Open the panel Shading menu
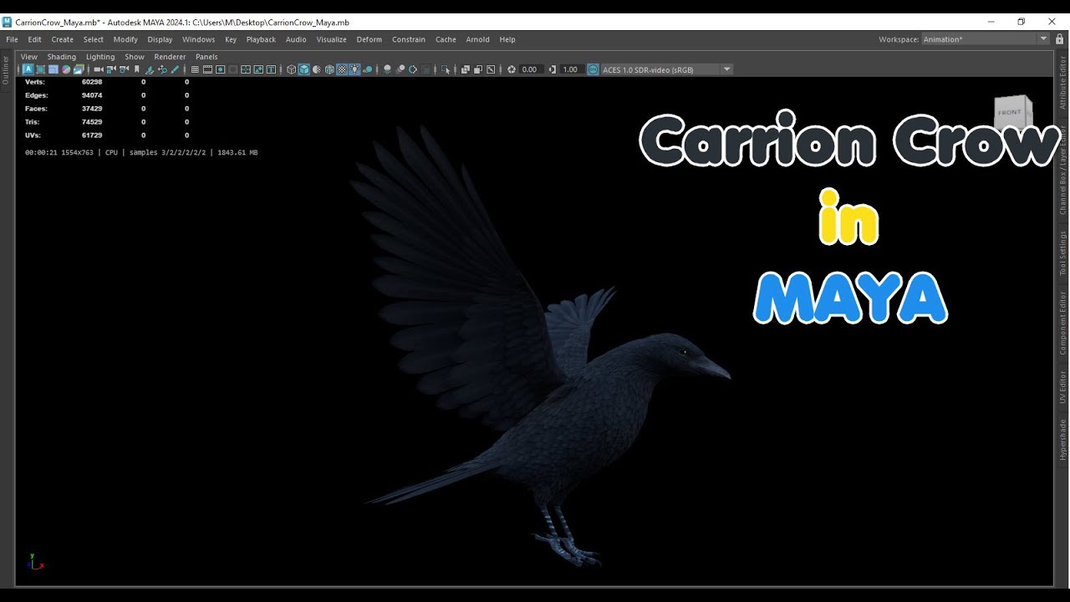1070x602 pixels. pyautogui.click(x=62, y=57)
